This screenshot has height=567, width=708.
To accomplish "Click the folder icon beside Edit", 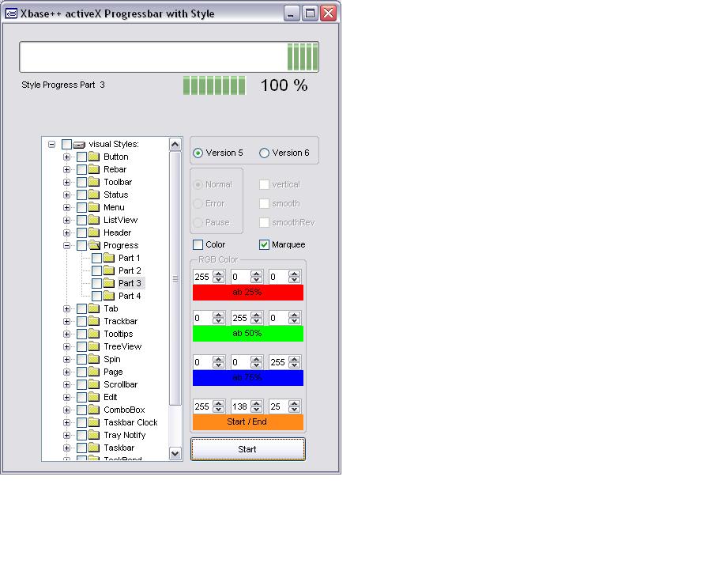I will [94, 397].
